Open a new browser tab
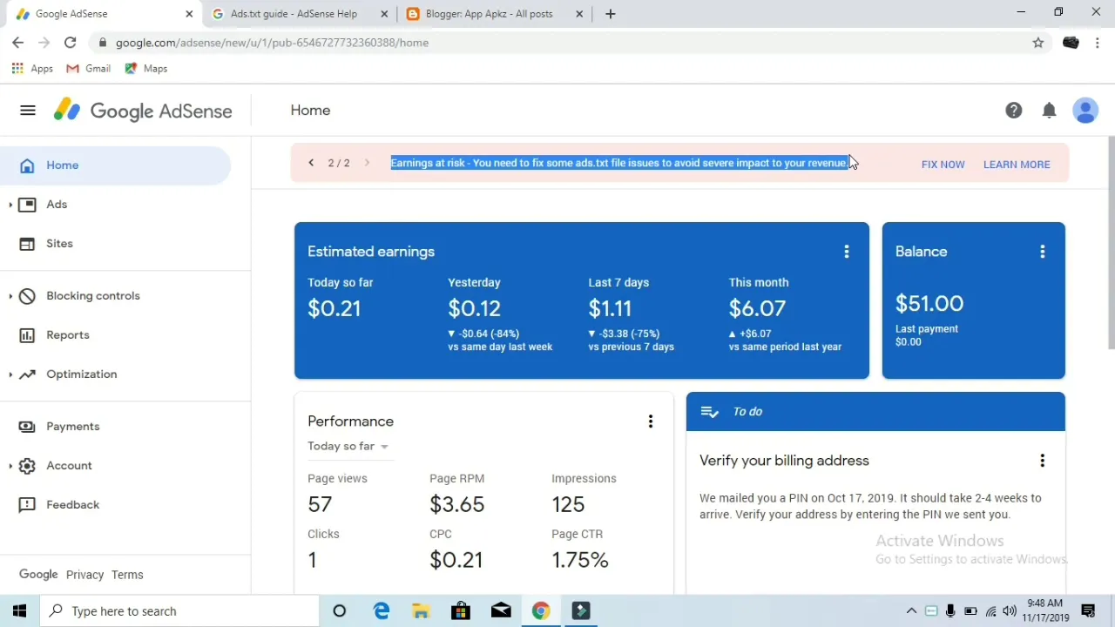Screen dimensions: 1115x627 (x=610, y=14)
